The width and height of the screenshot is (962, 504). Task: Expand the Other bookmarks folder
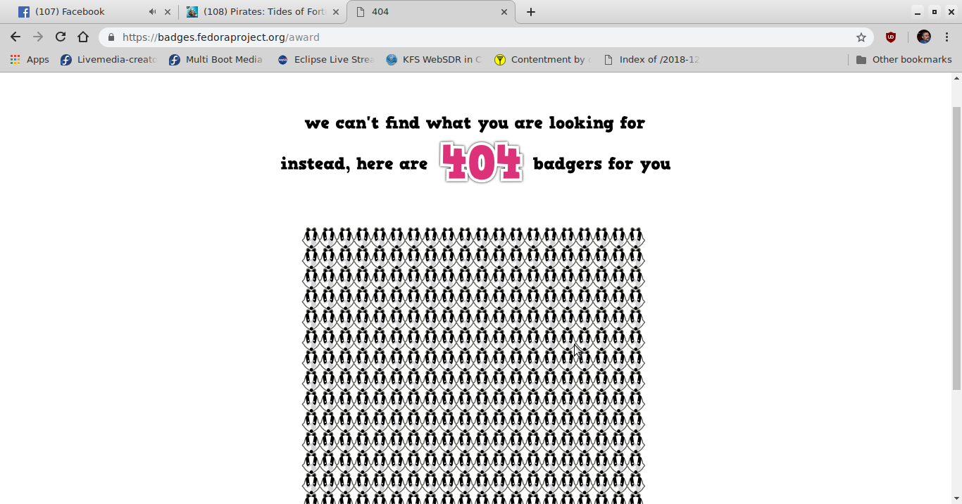(904, 60)
